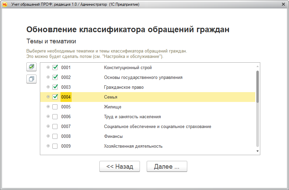289x190 pixels.
Task: Expand the 0004 Семья node
Action: [x=48, y=97]
